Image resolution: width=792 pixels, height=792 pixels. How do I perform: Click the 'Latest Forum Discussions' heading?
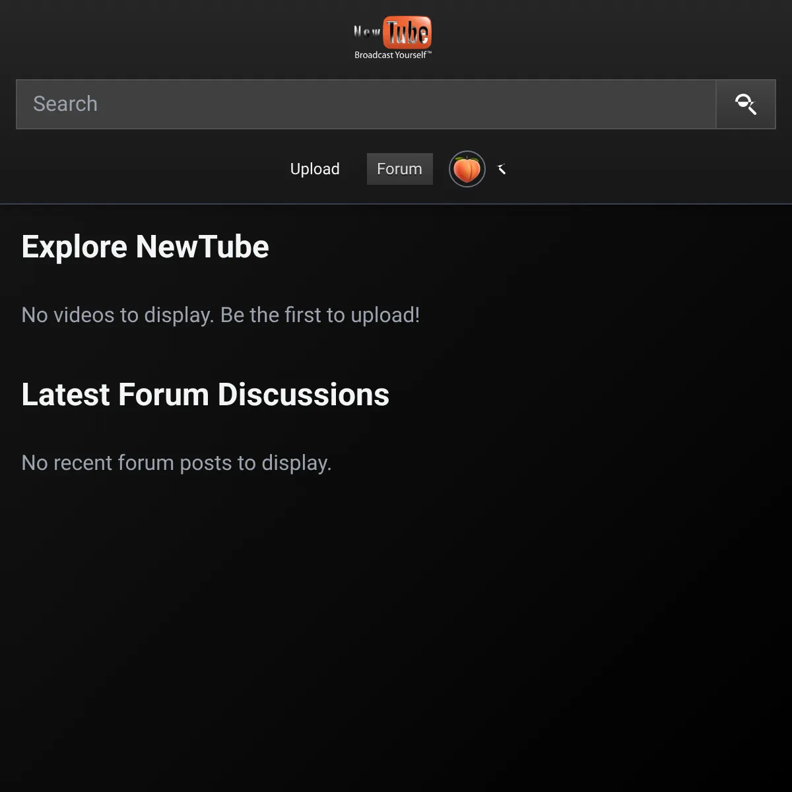(x=205, y=395)
